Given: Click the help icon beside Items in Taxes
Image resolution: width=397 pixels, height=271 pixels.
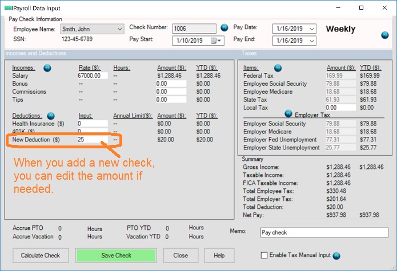Looking at the screenshot, I should coord(278,68).
